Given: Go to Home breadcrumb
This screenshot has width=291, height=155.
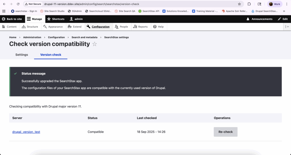Looking at the screenshot, I should [13, 37].
